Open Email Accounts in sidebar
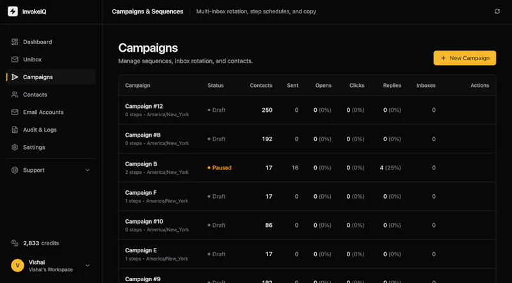The height and width of the screenshot is (283, 512). coord(51,112)
